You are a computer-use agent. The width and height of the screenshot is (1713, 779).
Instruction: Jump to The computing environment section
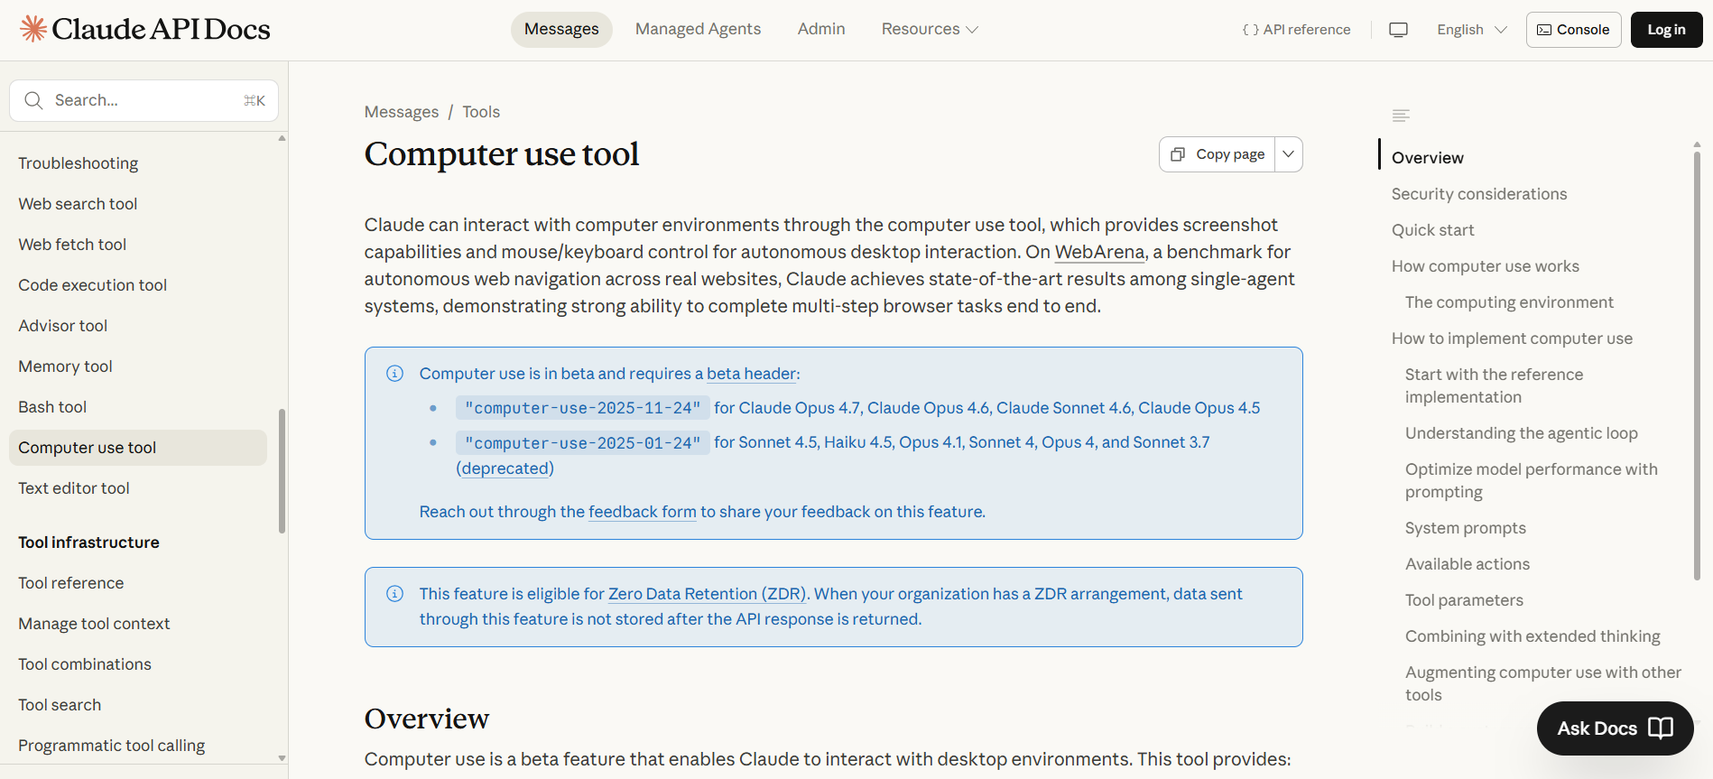(1509, 302)
